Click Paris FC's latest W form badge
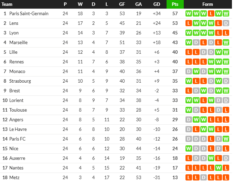Viewport: 234px width, 186px height. [226, 139]
